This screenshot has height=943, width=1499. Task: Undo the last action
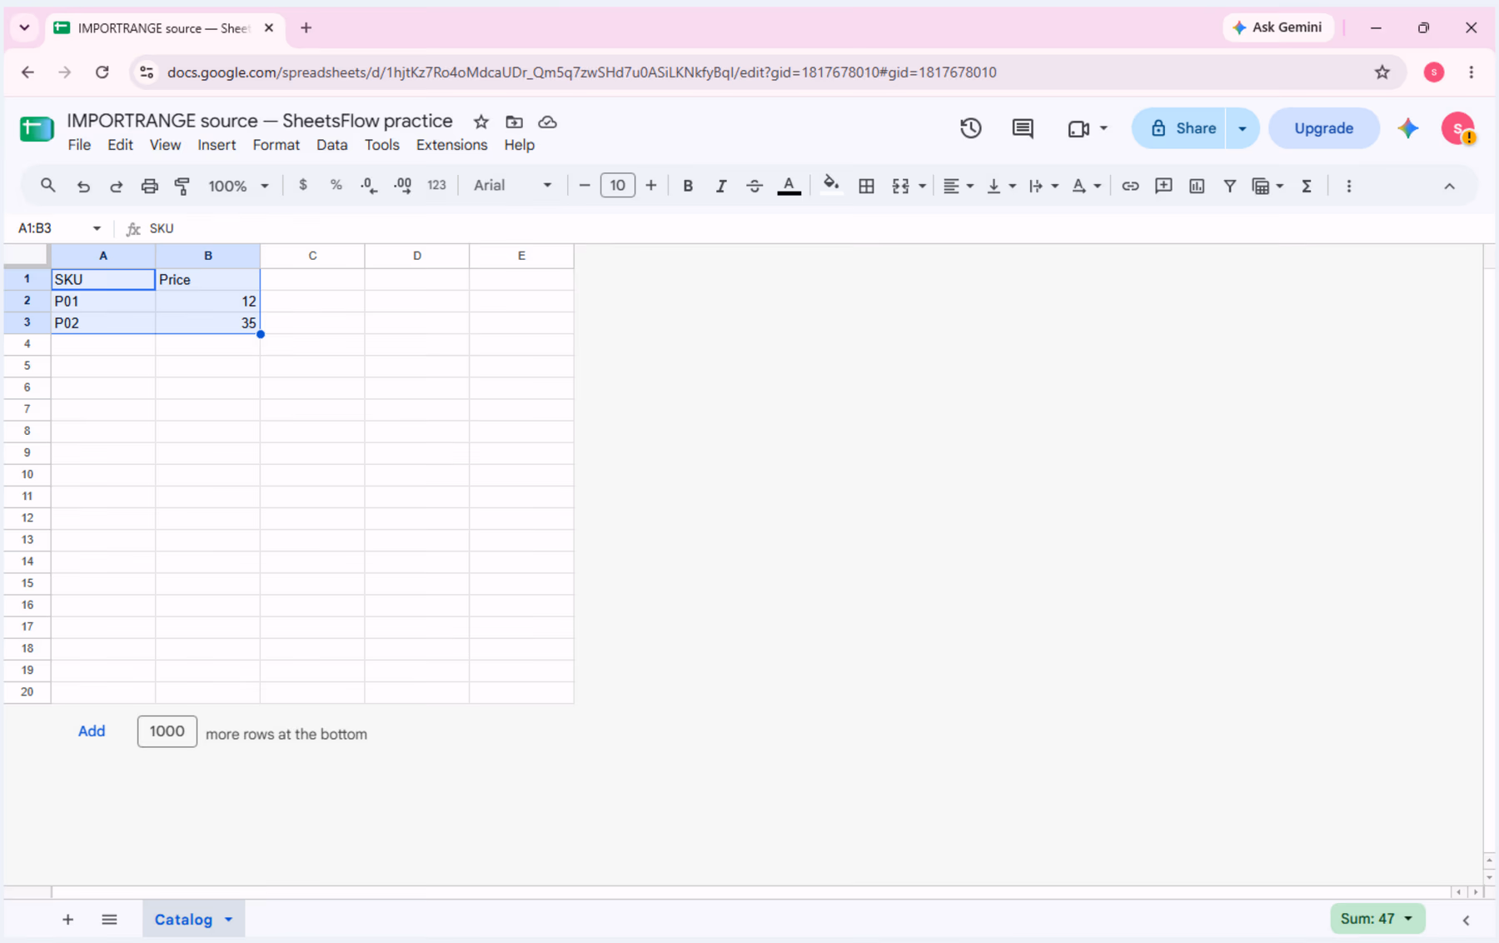83,186
